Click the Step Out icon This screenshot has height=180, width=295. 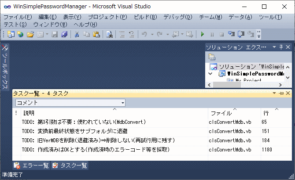point(251,34)
